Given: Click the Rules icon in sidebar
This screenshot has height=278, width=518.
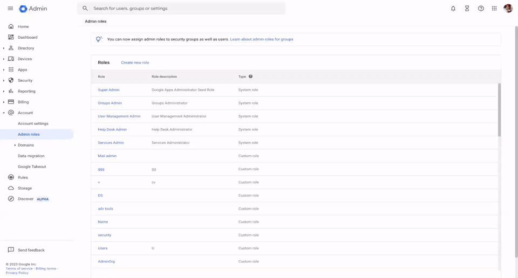Looking at the screenshot, I should pos(11,177).
